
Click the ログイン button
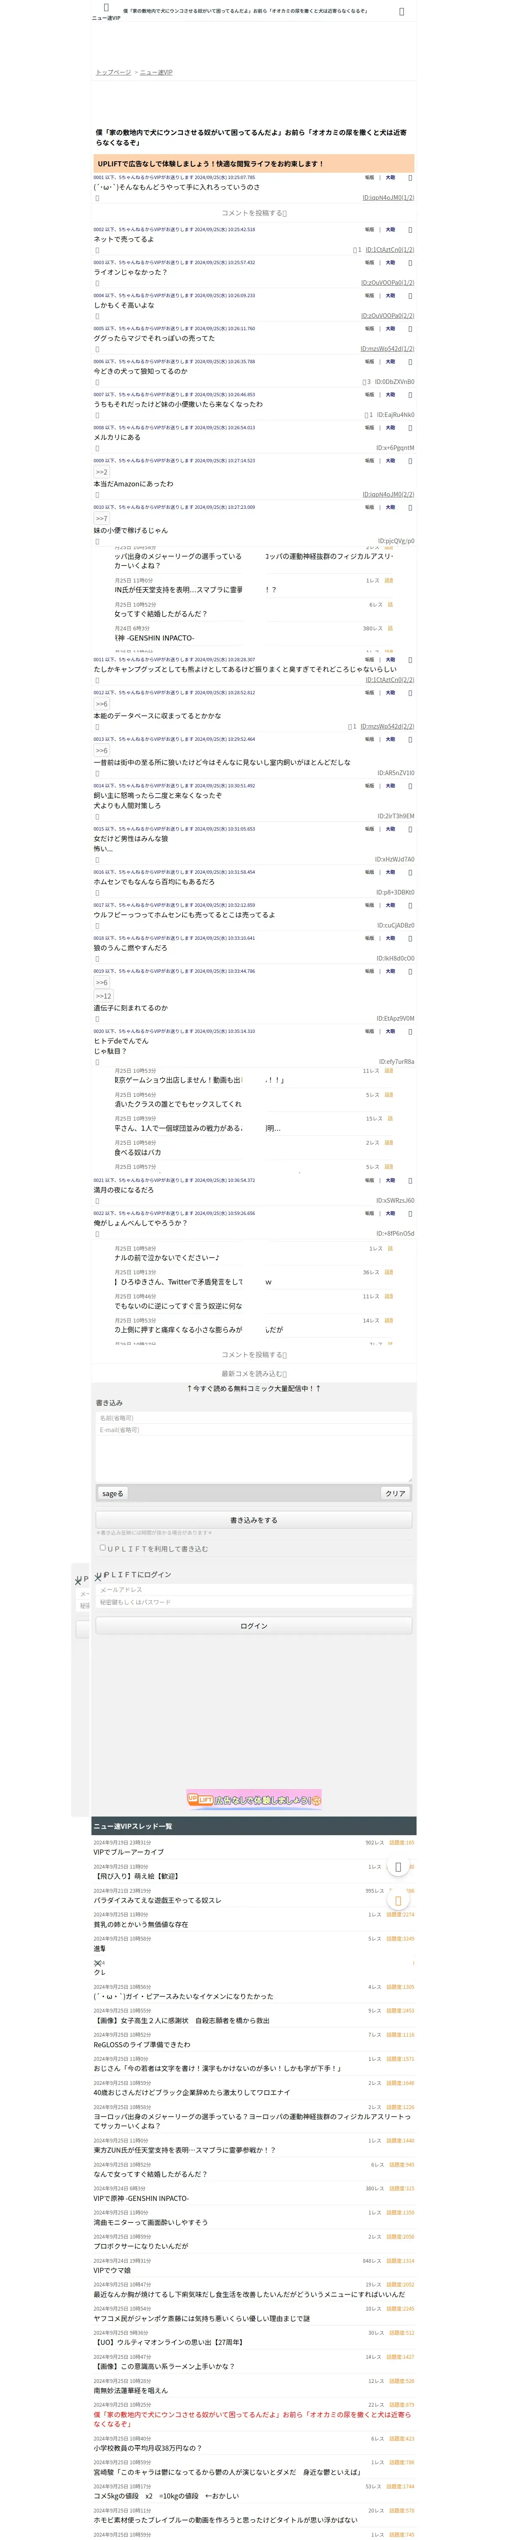point(254,1626)
